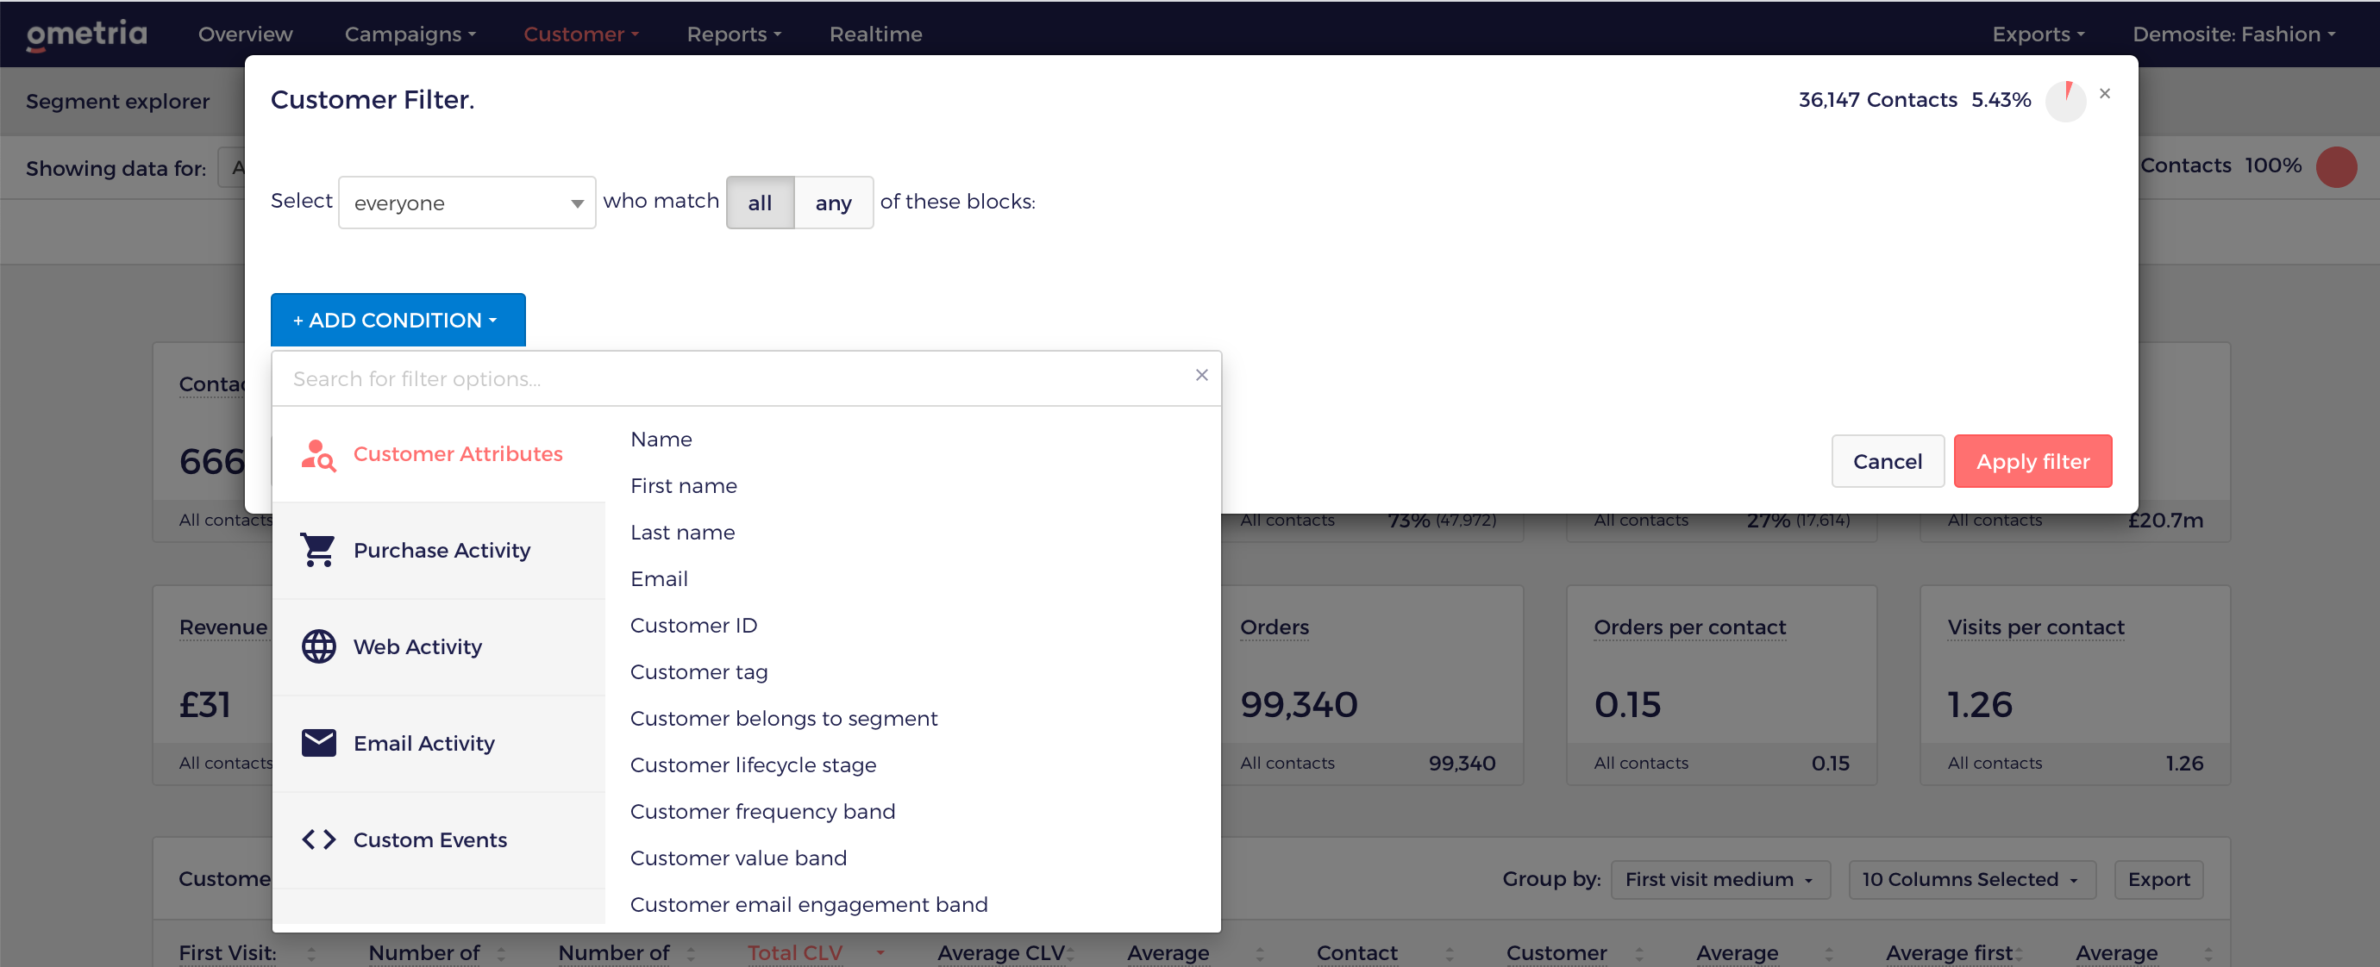The height and width of the screenshot is (967, 2380).
Task: Choose the Email filter option
Action: click(x=659, y=579)
